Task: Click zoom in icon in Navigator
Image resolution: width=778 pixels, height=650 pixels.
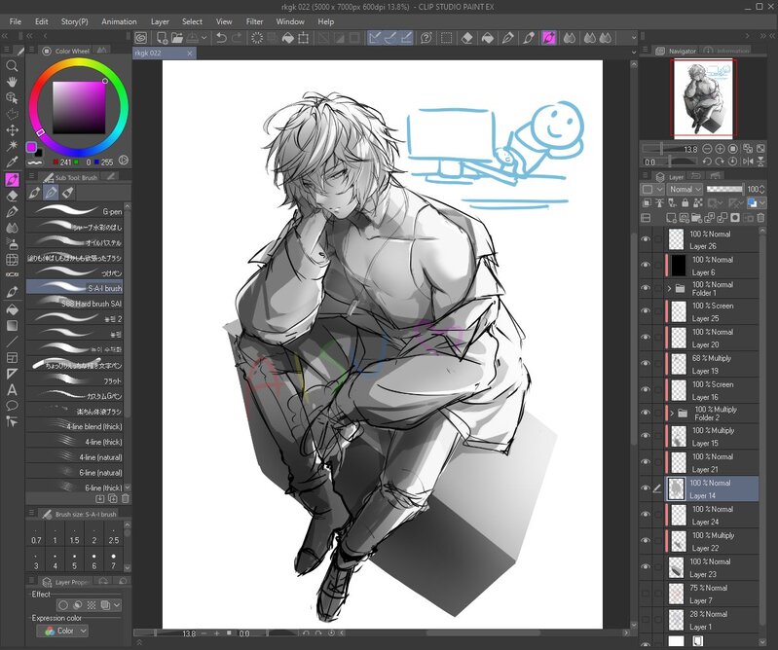Action: tap(720, 148)
